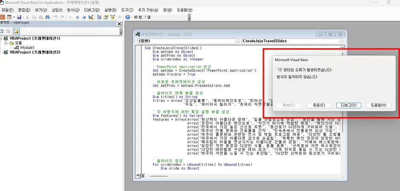
Task: Open the 도구(T) menu
Action: point(127,10)
